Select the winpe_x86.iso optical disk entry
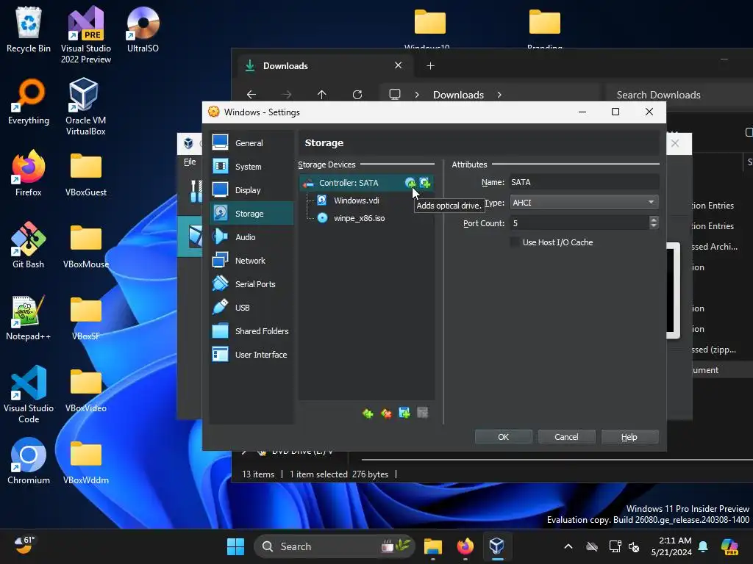753x564 pixels. [359, 218]
